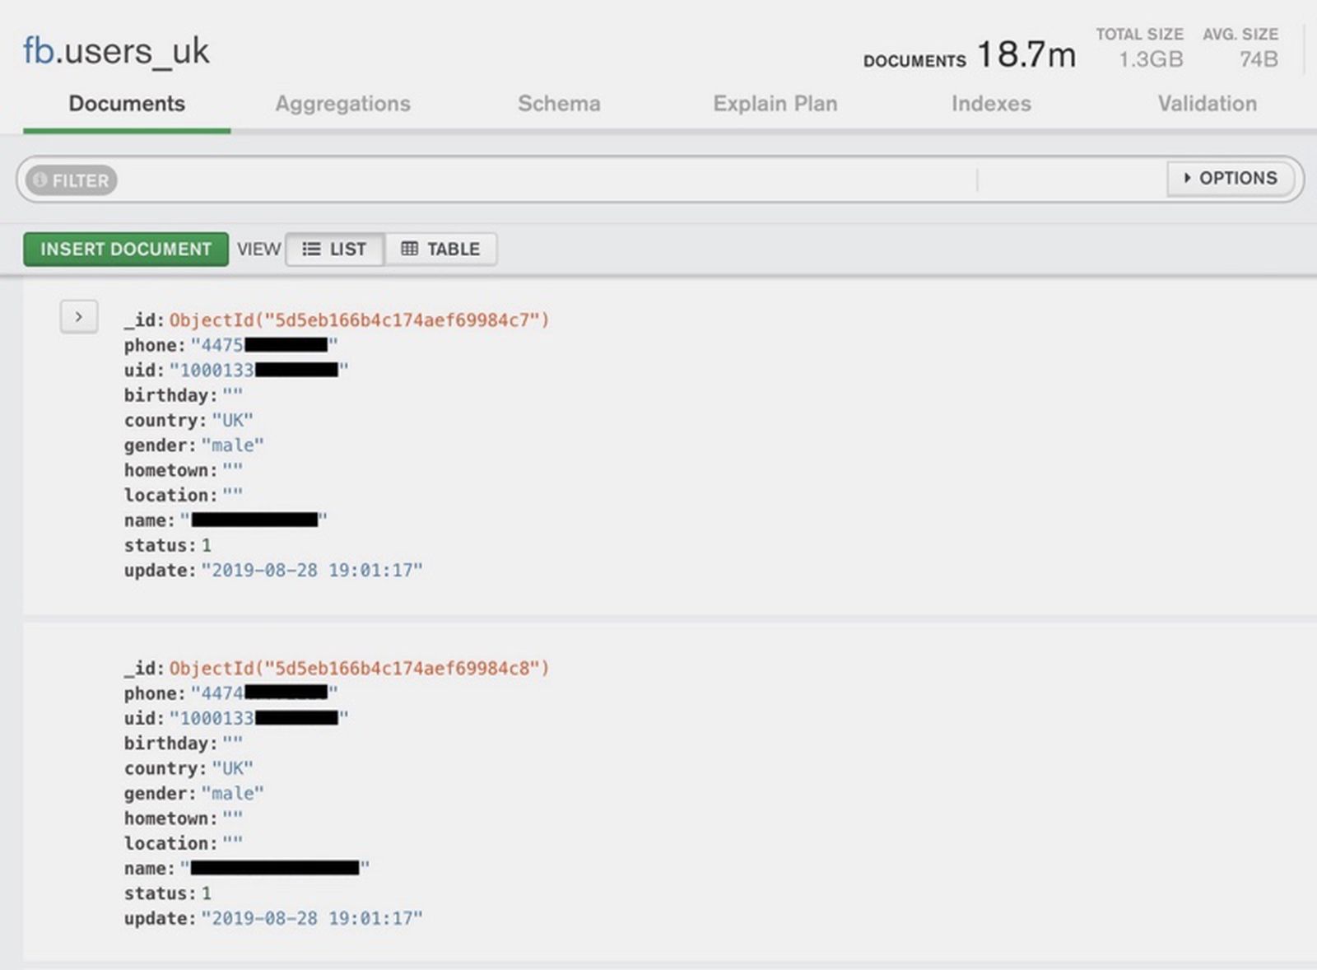The height and width of the screenshot is (970, 1317).
Task: Click the info icon on the FILTER badge
Action: click(41, 180)
